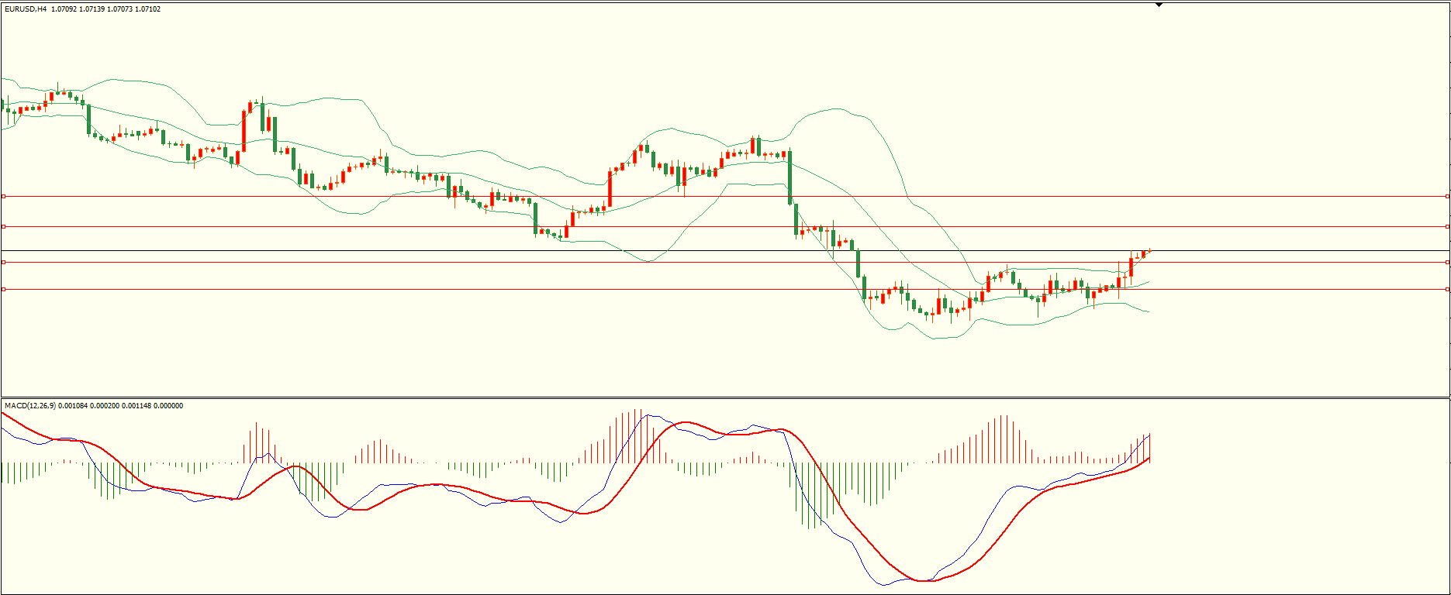Click the chart shift triangle marker
Screen dimensions: 1451x595
coord(1159,5)
